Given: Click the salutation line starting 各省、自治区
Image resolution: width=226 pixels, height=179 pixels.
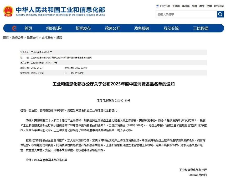Looking at the screenshot, I should pos(69,110).
